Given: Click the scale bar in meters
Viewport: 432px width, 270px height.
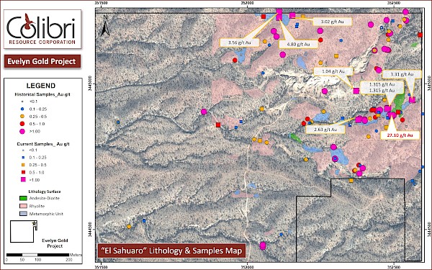Looking at the screenshot, I should (37, 255).
